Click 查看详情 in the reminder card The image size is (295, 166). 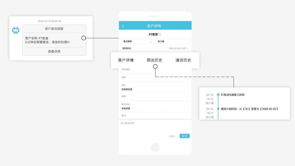54,51
